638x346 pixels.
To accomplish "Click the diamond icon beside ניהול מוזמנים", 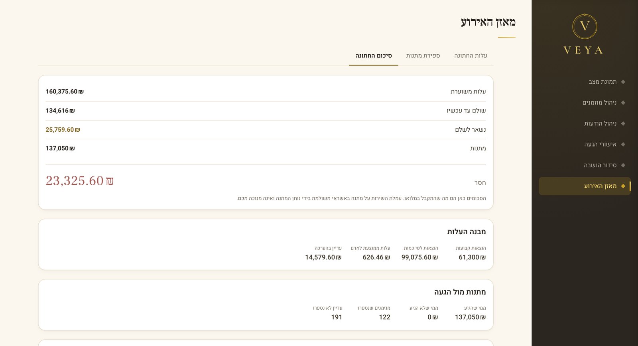I will click(x=623, y=103).
